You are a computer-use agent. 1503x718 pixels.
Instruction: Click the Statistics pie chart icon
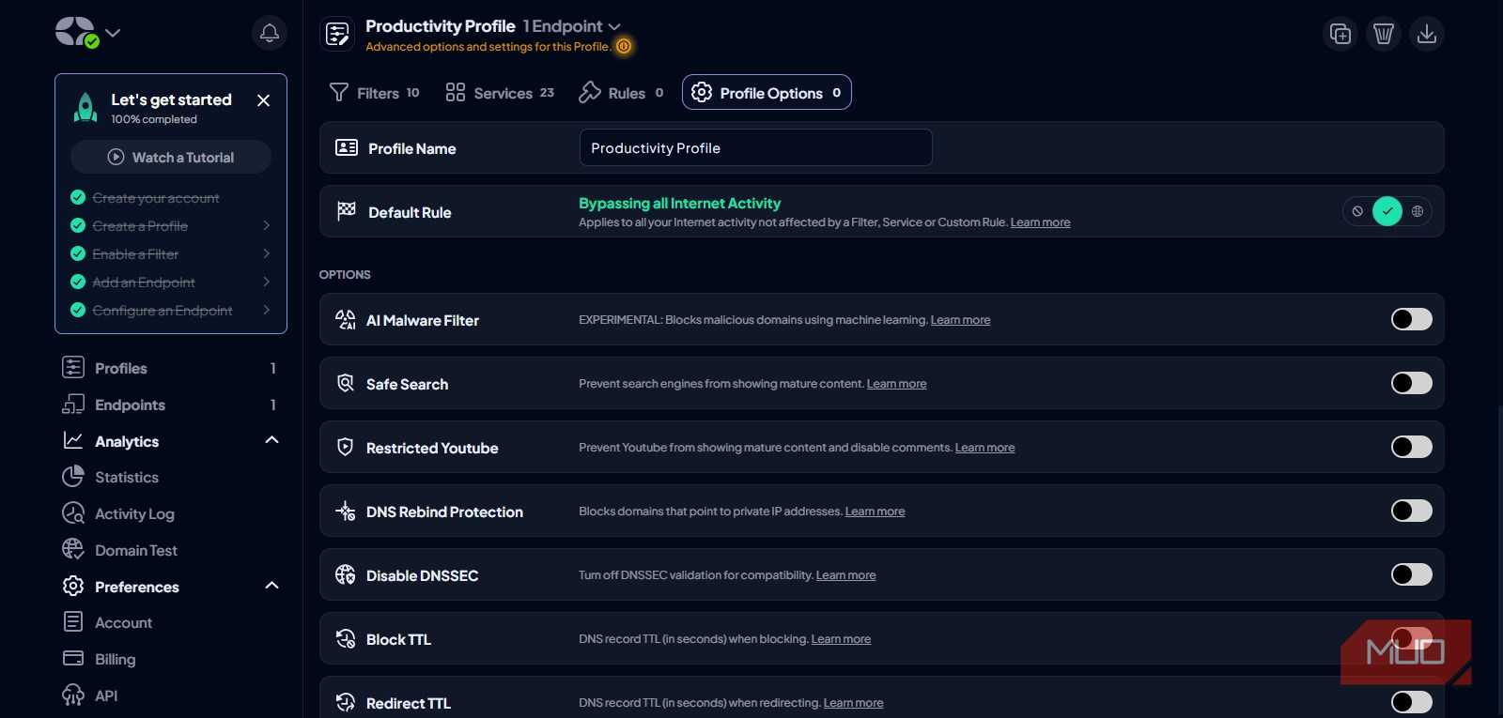tap(73, 477)
